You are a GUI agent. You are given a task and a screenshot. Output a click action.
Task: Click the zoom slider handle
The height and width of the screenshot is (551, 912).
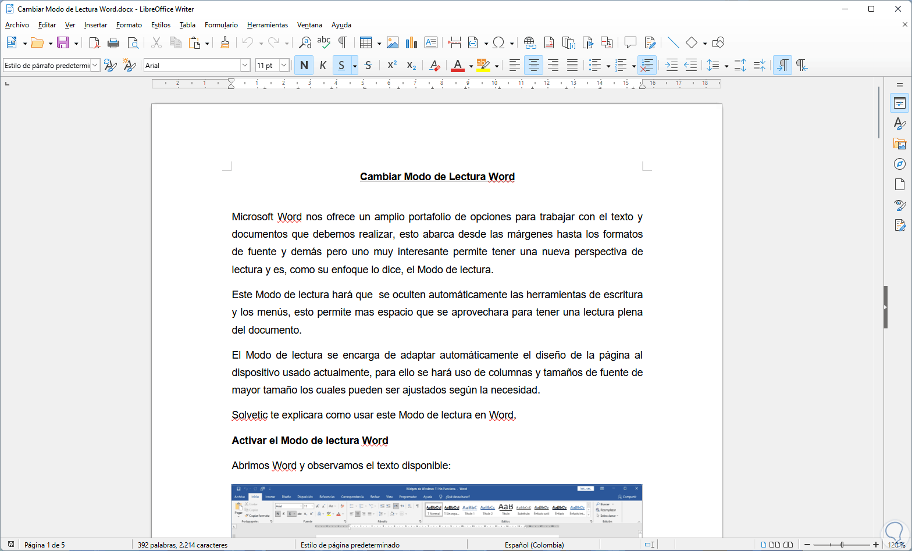(x=842, y=545)
